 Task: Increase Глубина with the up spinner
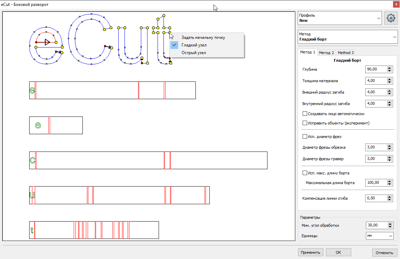coord(389,68)
